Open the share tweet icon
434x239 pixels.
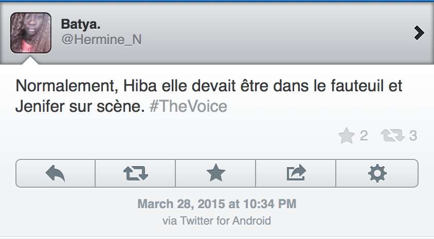point(296,174)
